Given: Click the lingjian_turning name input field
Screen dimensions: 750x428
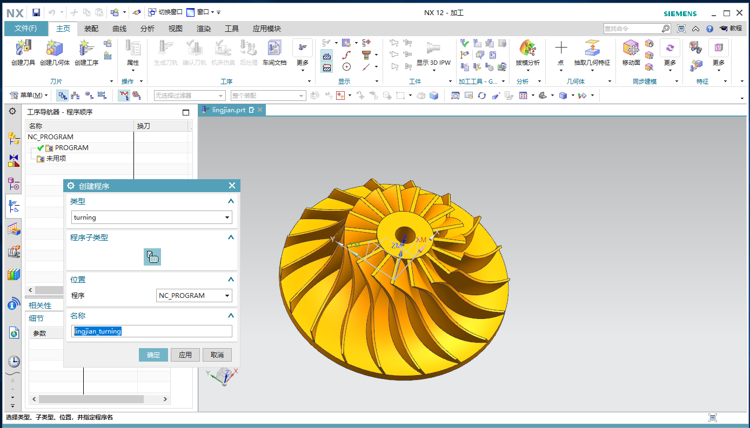Looking at the screenshot, I should (x=152, y=331).
